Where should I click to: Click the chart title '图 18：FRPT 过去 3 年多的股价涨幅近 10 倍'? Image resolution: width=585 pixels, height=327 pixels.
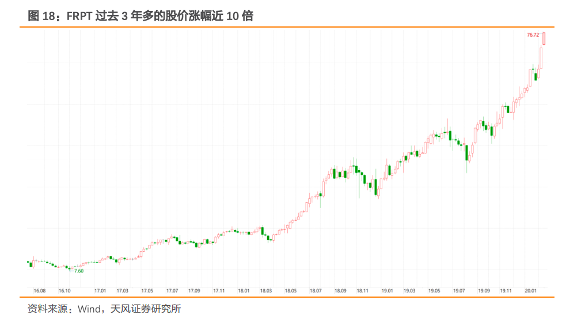point(140,16)
